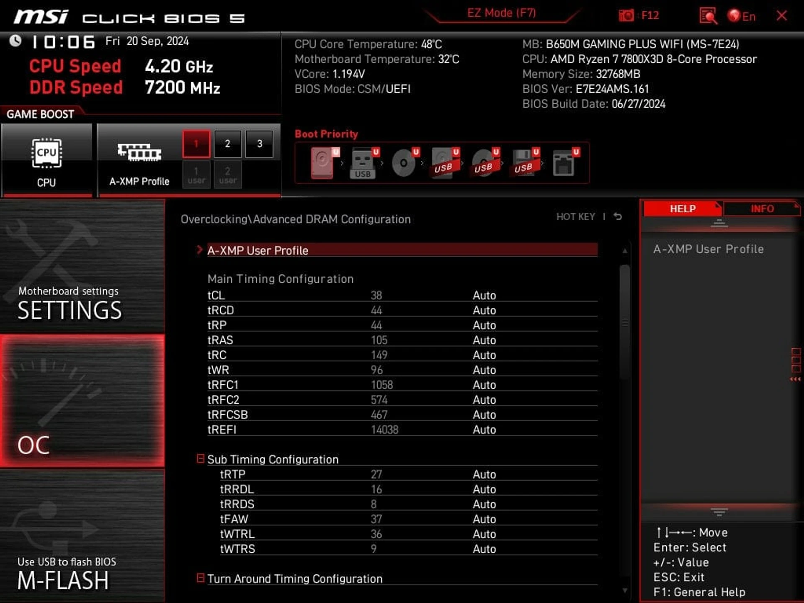Image resolution: width=804 pixels, height=603 pixels.
Task: Select the tCL Auto value field
Action: click(484, 295)
